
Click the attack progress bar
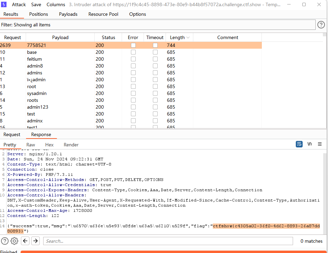coord(173,252)
